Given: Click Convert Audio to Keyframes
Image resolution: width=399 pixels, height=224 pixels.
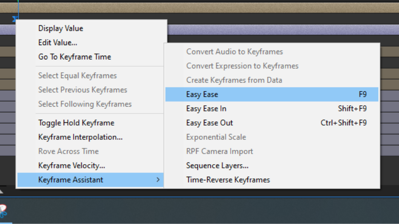Looking at the screenshot, I should pyautogui.click(x=234, y=52).
